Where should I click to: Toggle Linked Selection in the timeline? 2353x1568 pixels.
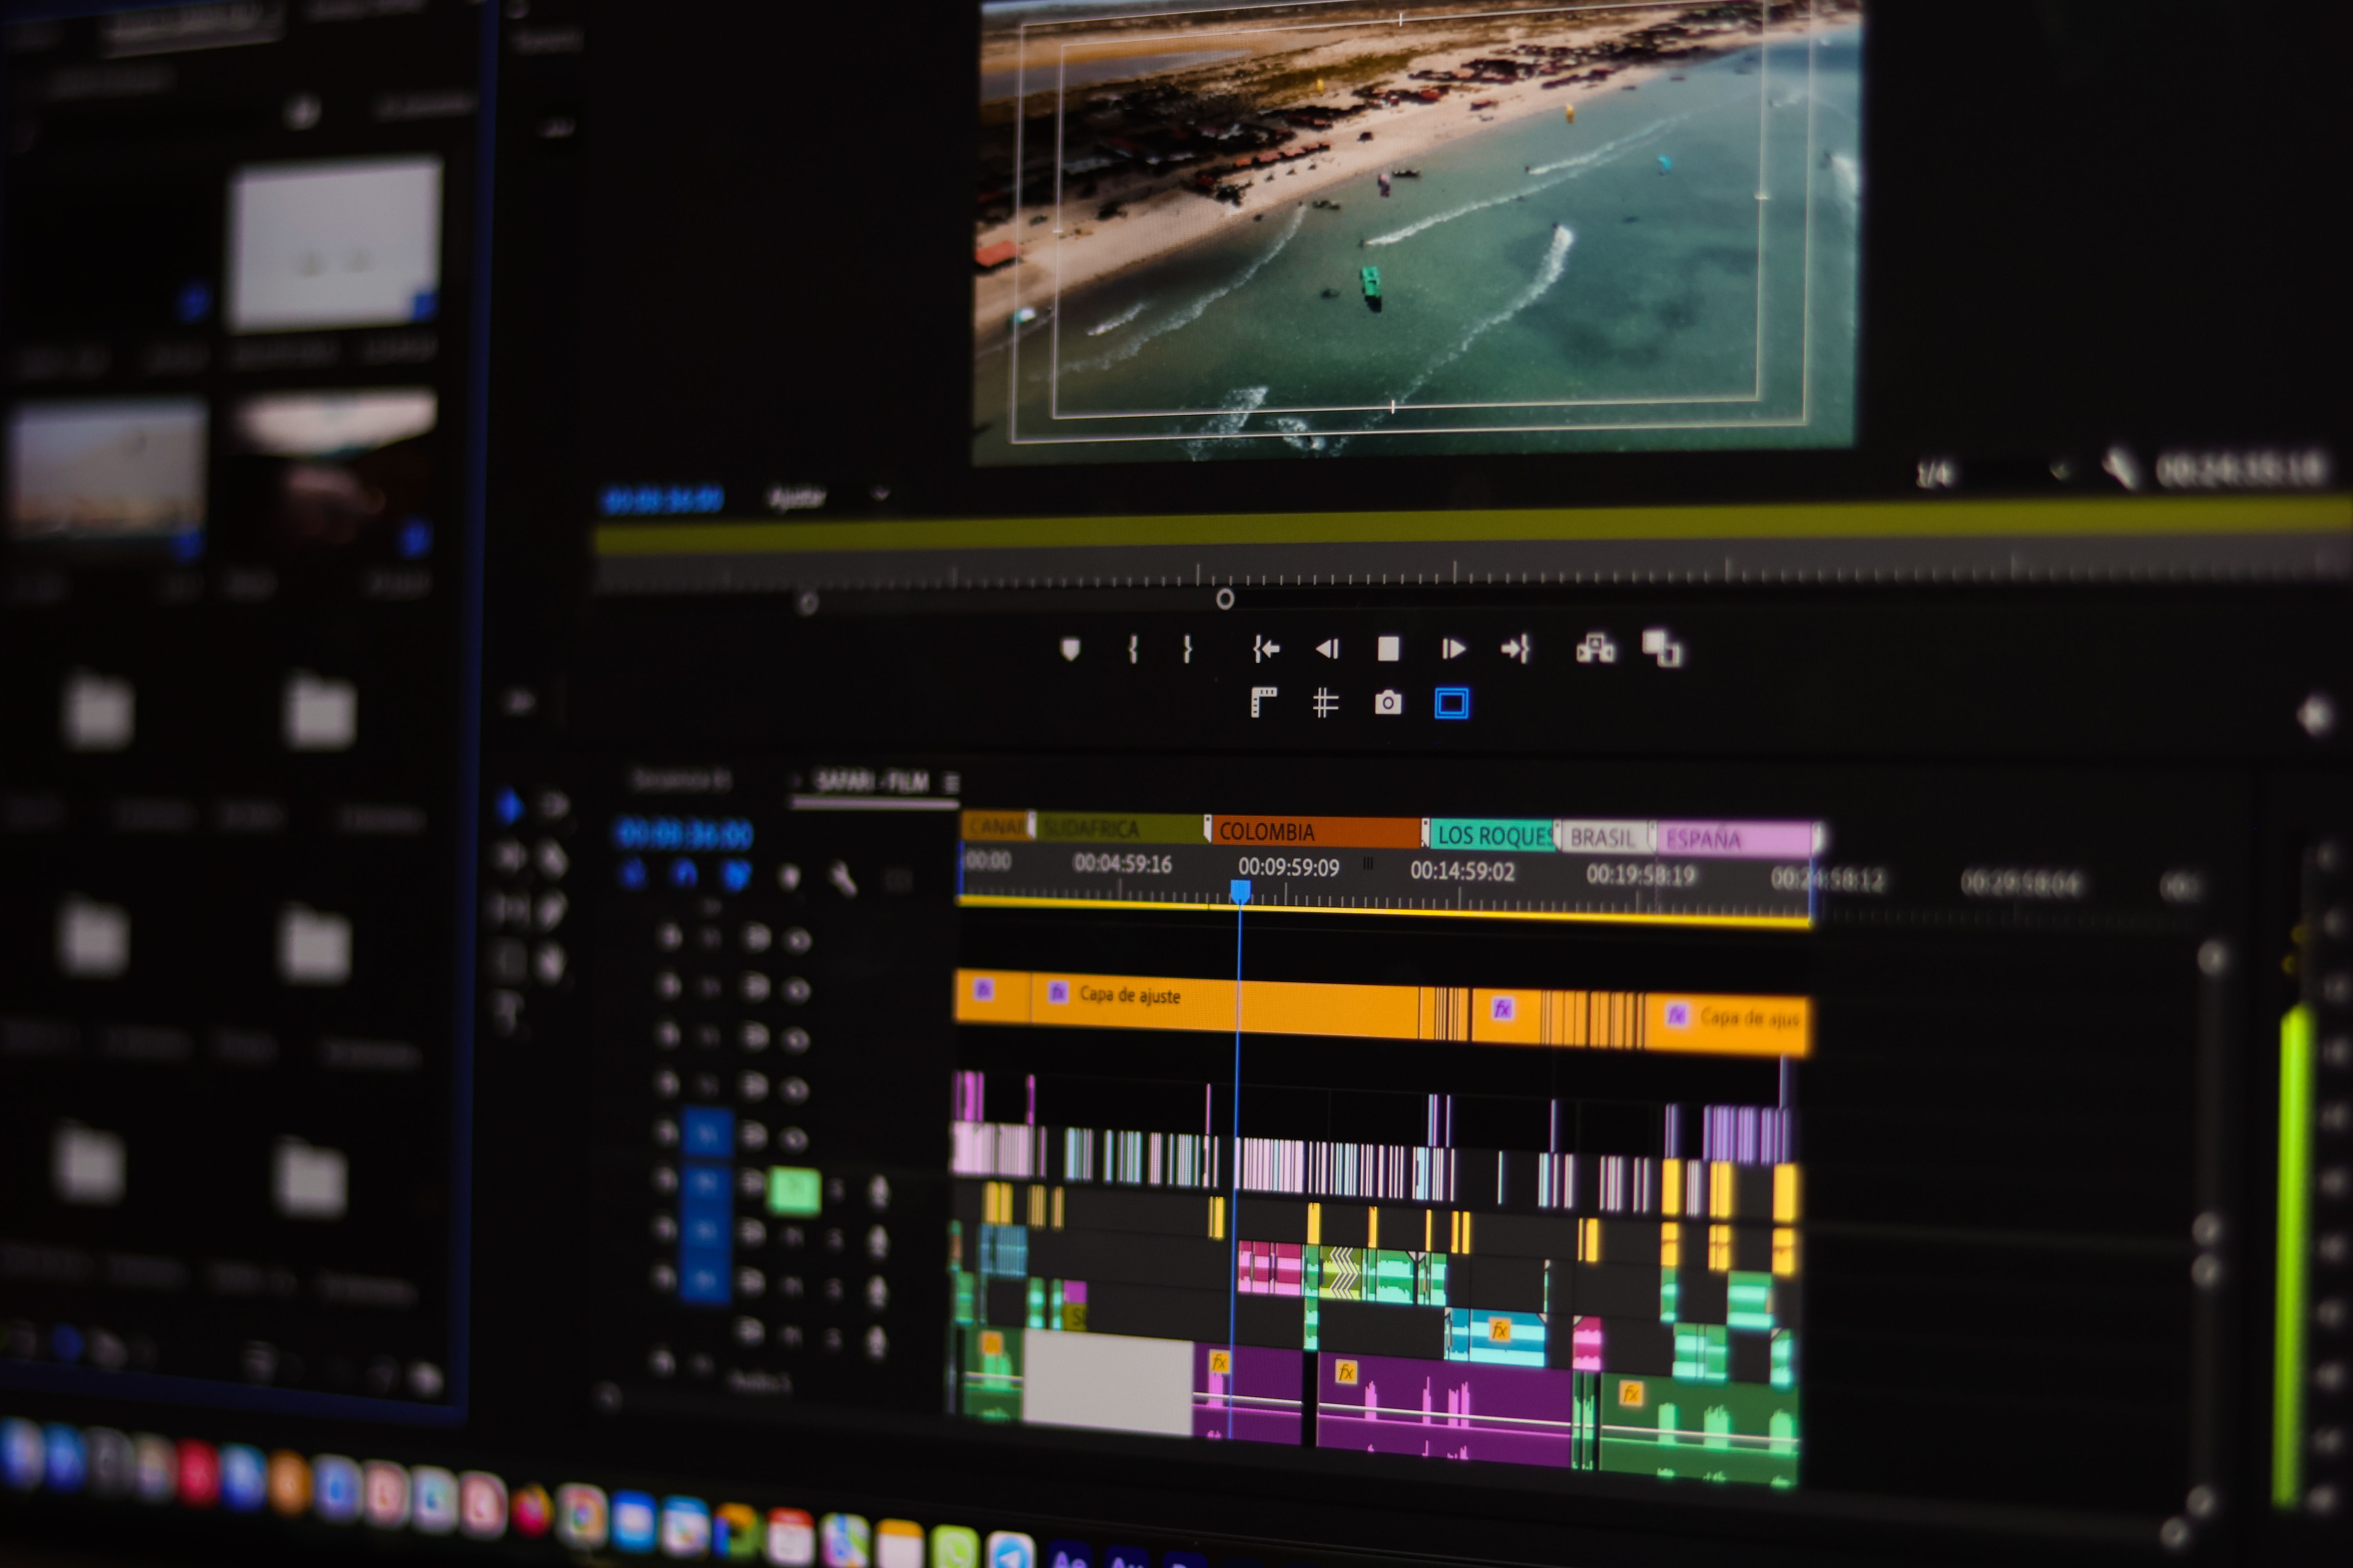736,876
